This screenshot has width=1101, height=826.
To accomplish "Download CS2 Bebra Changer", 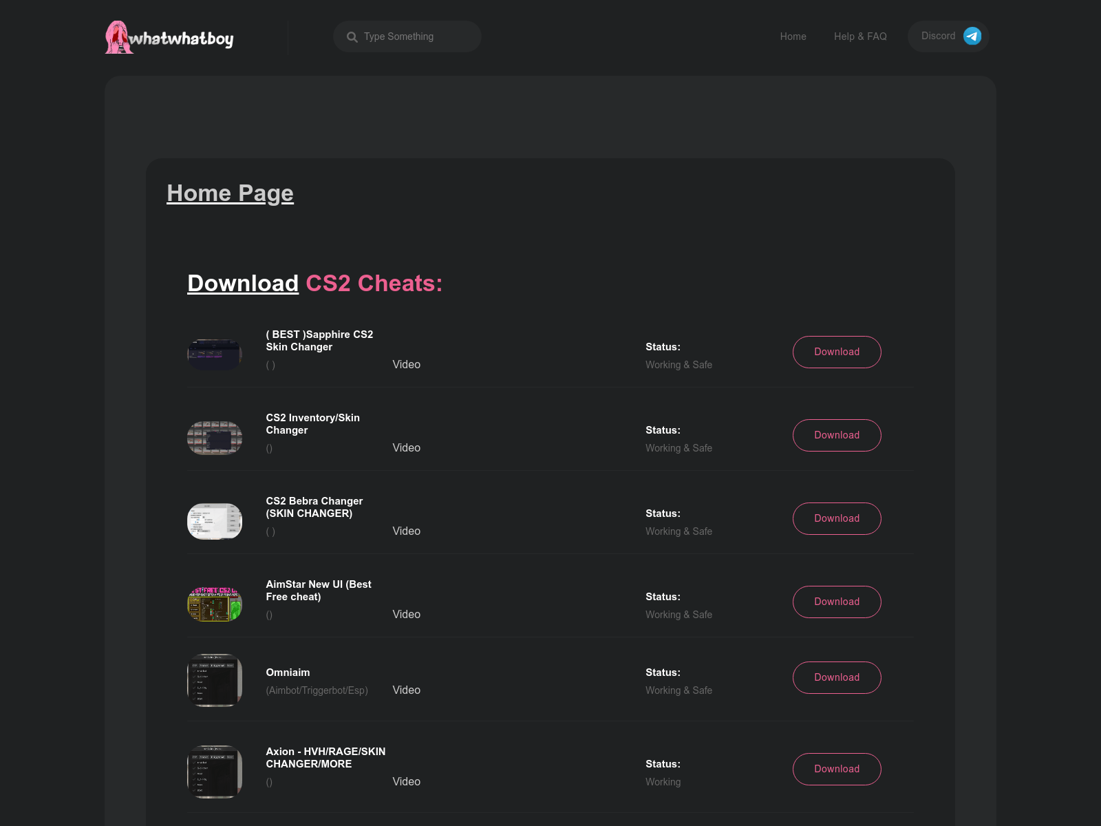I will (837, 518).
